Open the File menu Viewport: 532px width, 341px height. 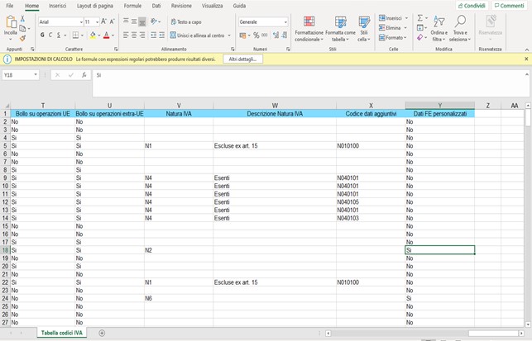coord(10,6)
